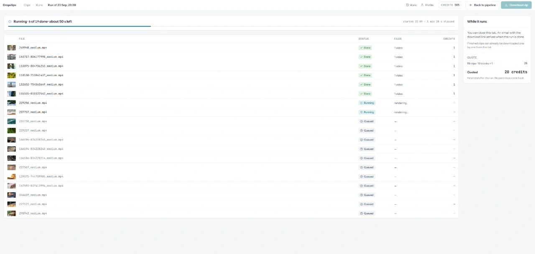Click the CREDITS 505 badge

[450, 5]
